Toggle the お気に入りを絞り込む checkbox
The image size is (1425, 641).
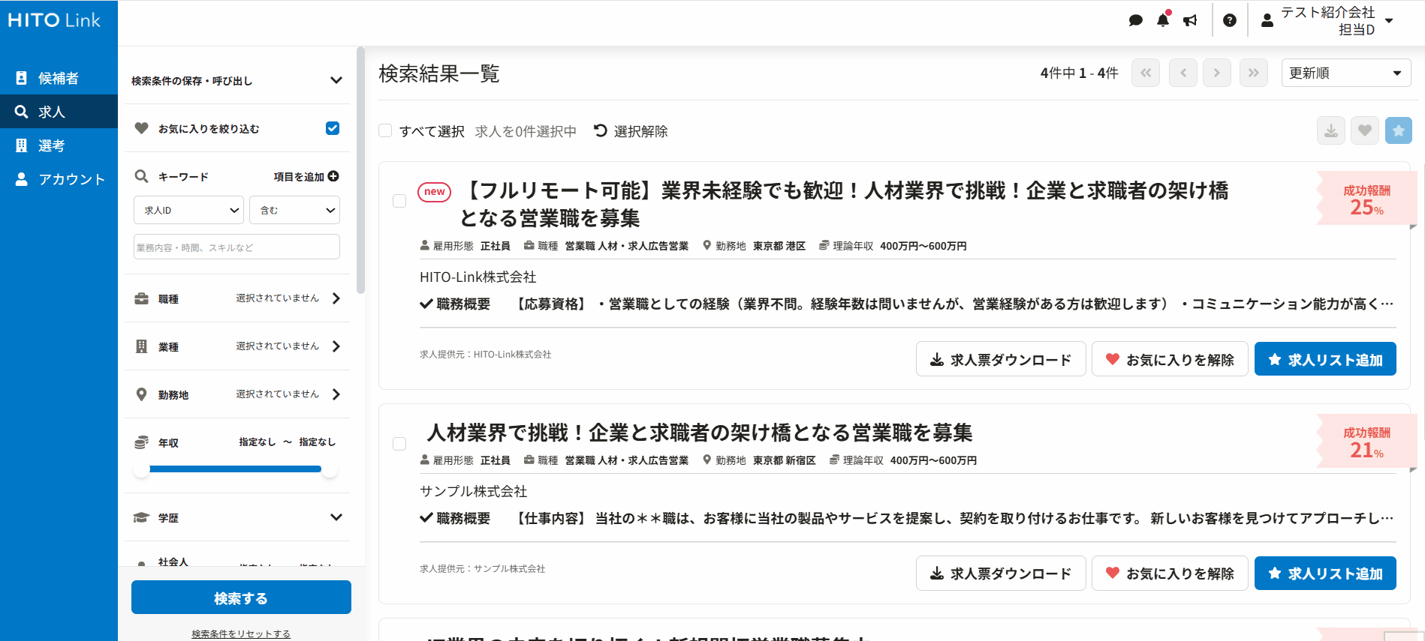click(x=333, y=128)
